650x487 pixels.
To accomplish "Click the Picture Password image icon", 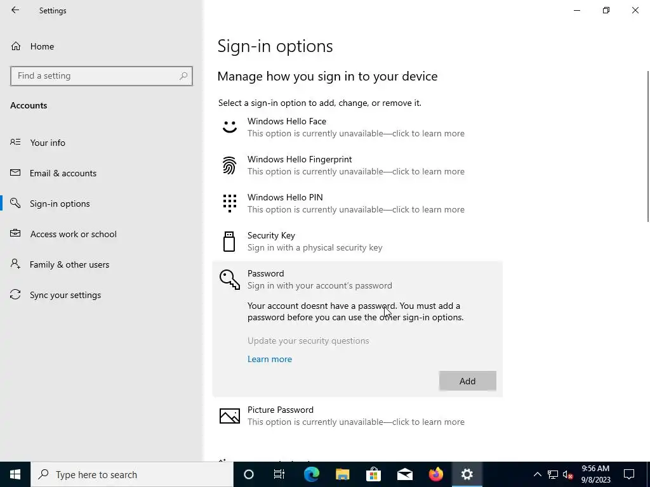I will coord(230,416).
